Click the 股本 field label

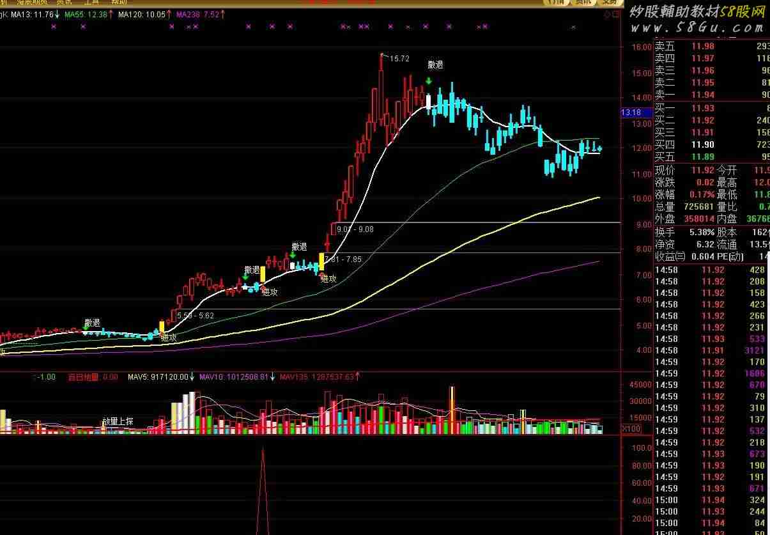(727, 232)
